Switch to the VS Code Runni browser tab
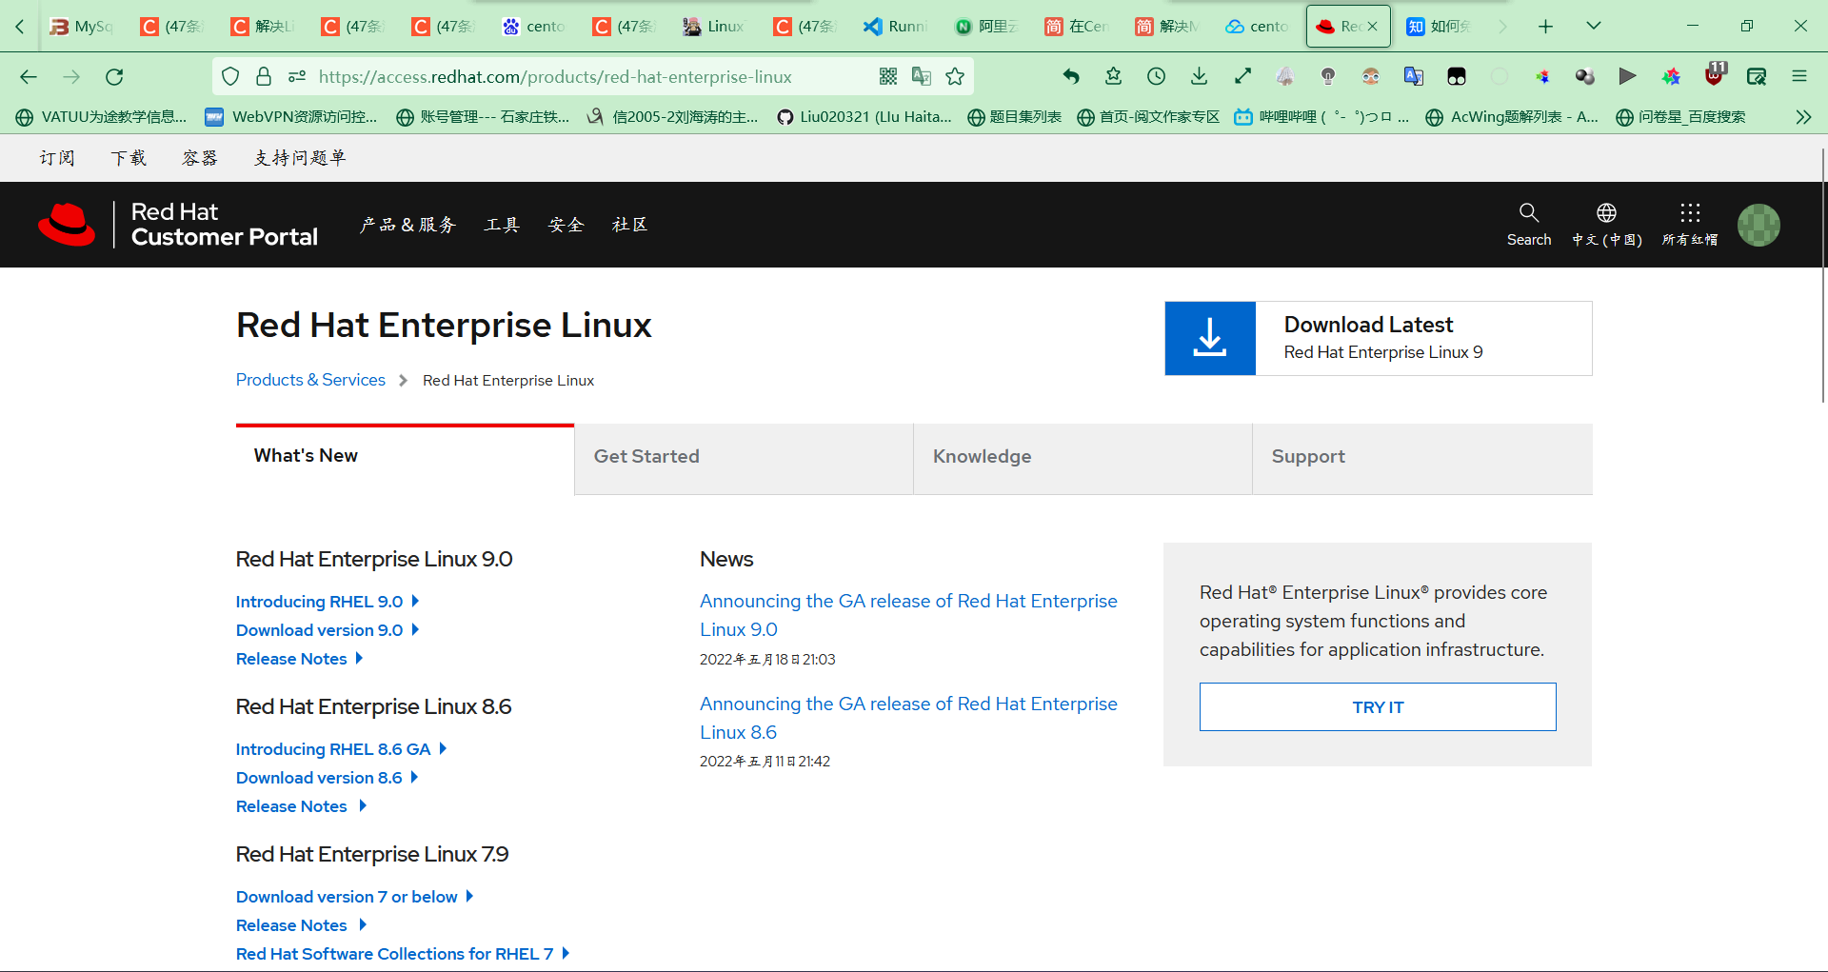 (x=896, y=27)
